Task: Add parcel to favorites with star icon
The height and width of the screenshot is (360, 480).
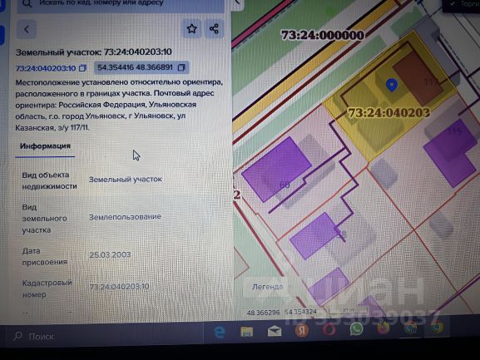Action: (192, 29)
